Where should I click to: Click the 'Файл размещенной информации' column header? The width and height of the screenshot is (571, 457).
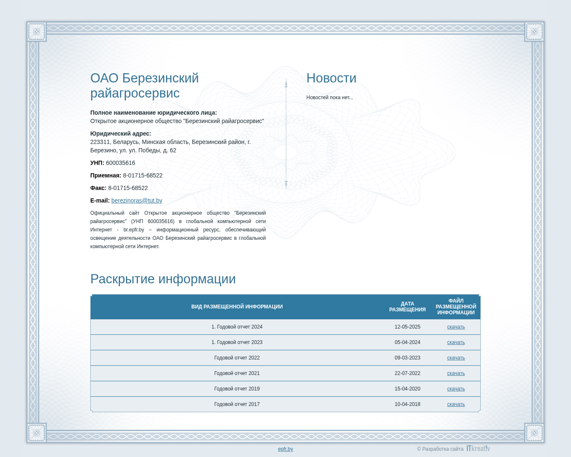[x=456, y=307]
